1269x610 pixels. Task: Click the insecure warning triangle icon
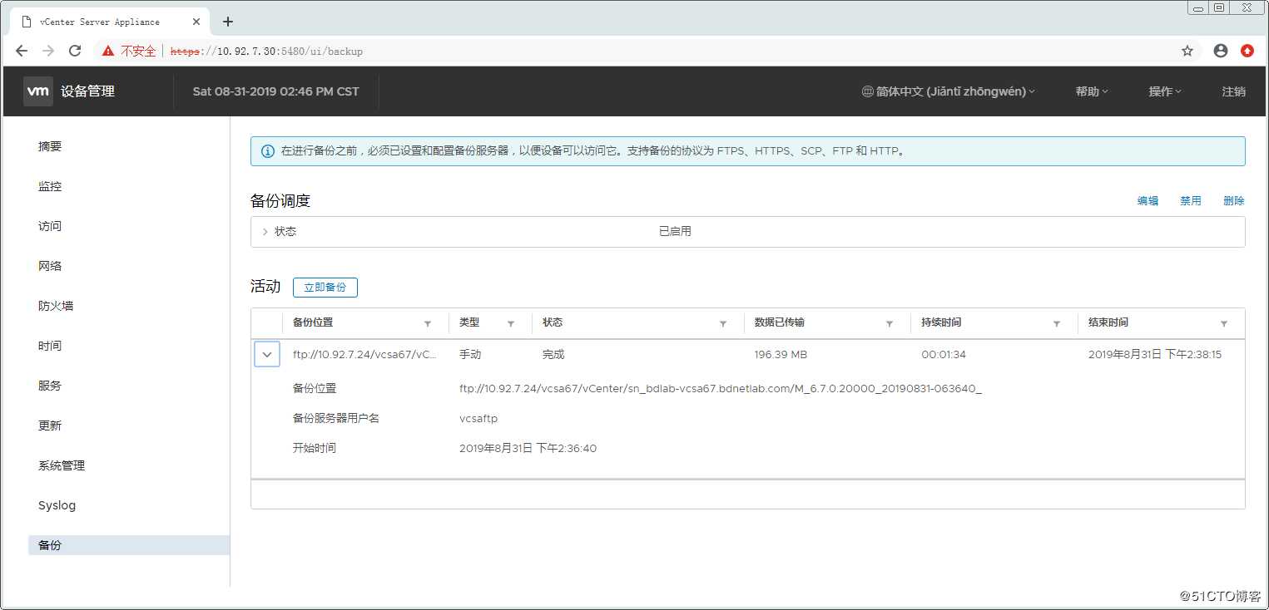[x=108, y=51]
